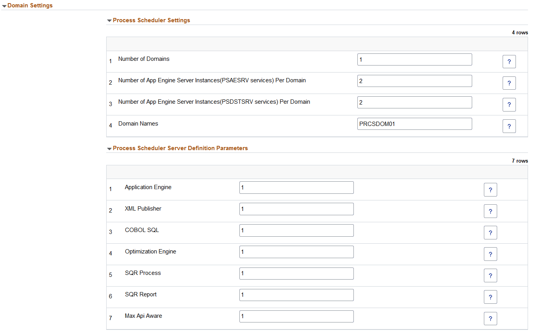The image size is (537, 333).
Task: Click the XML Publisher value field
Action: point(296,209)
